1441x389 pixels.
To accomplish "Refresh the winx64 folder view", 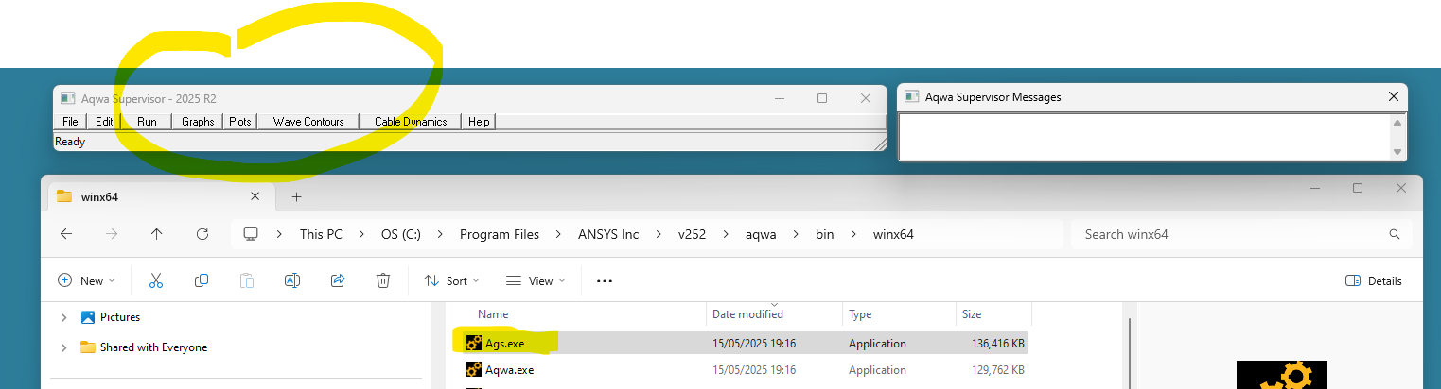I will click(202, 234).
